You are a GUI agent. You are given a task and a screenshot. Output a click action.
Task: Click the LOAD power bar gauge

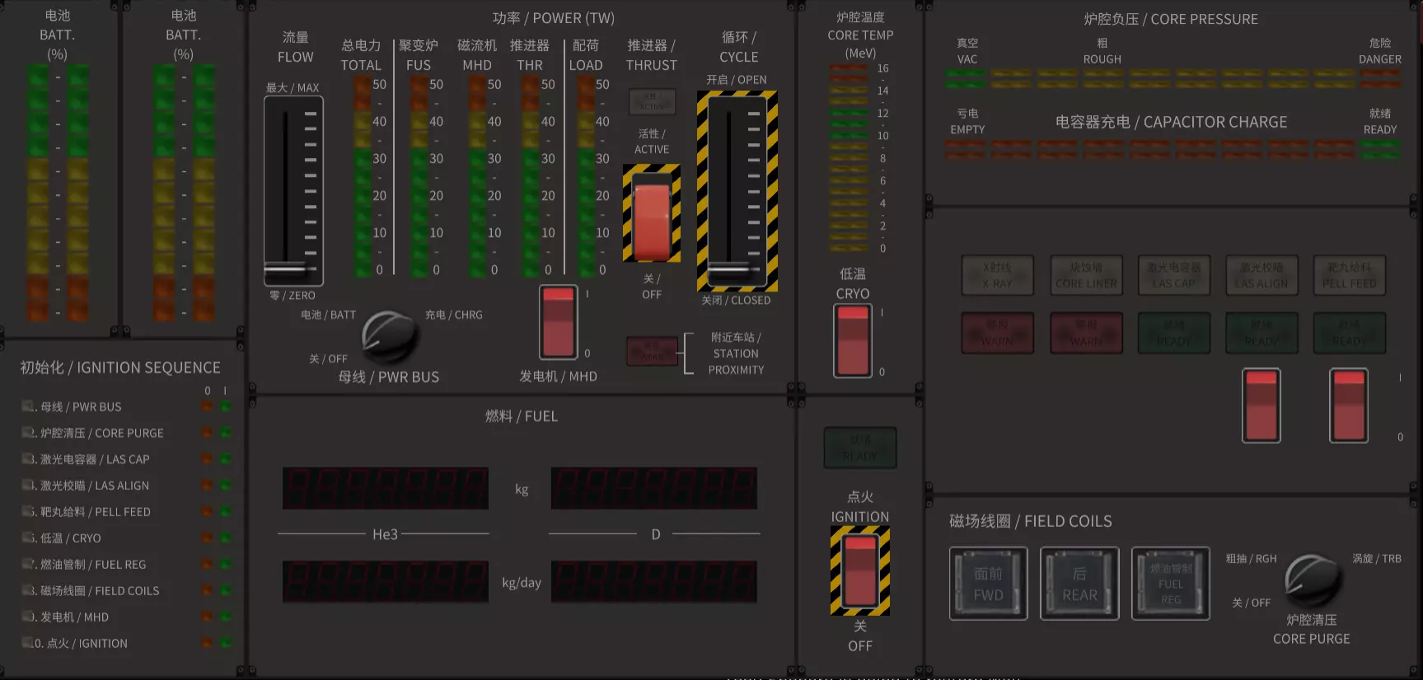point(586,177)
